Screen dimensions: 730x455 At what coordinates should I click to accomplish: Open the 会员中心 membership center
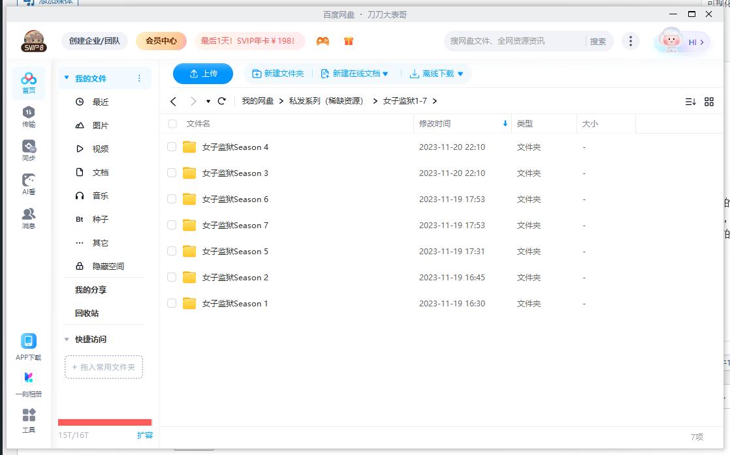coord(161,40)
